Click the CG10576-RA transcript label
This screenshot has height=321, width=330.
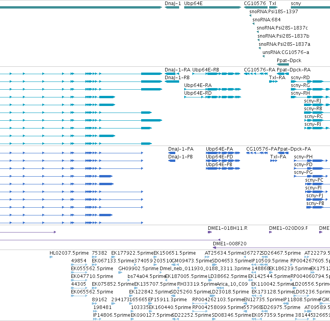pos(259,70)
